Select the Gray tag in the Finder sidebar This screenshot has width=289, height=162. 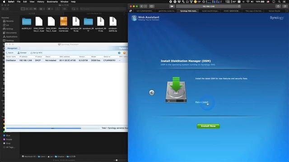pos(7,143)
